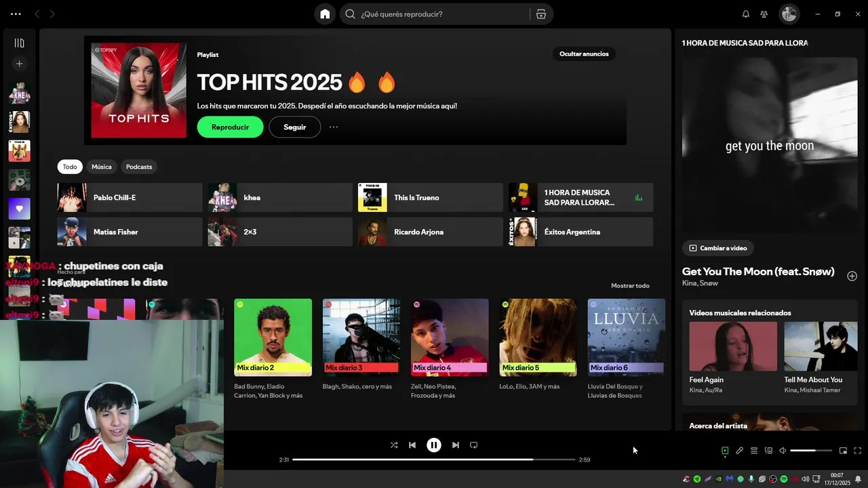Open Mix diario 2 card
Screen dimensions: 868x488
(x=273, y=349)
